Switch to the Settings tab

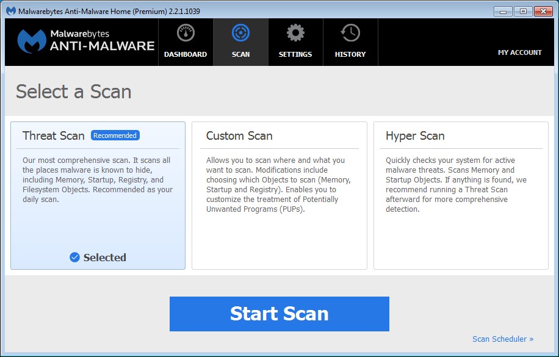pyautogui.click(x=295, y=41)
